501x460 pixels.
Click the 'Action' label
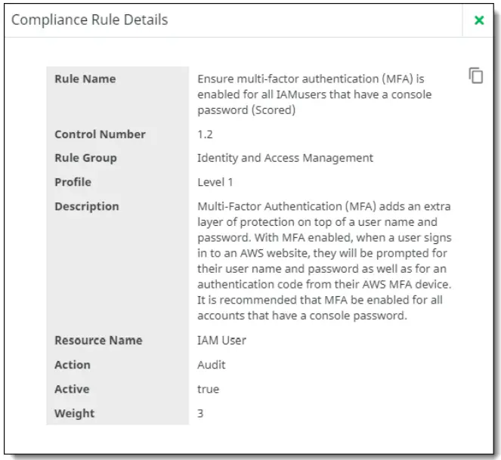[x=73, y=365]
